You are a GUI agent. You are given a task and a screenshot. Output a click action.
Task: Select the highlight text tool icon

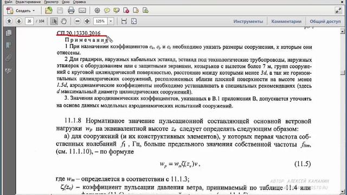click(117, 10)
